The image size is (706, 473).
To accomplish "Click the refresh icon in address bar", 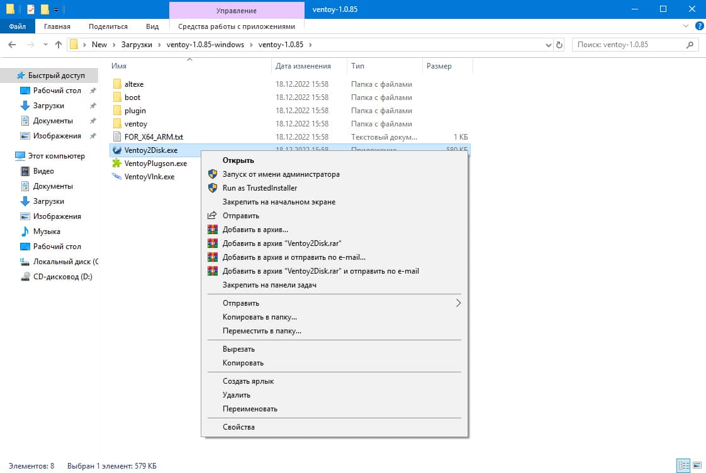I will (x=560, y=45).
